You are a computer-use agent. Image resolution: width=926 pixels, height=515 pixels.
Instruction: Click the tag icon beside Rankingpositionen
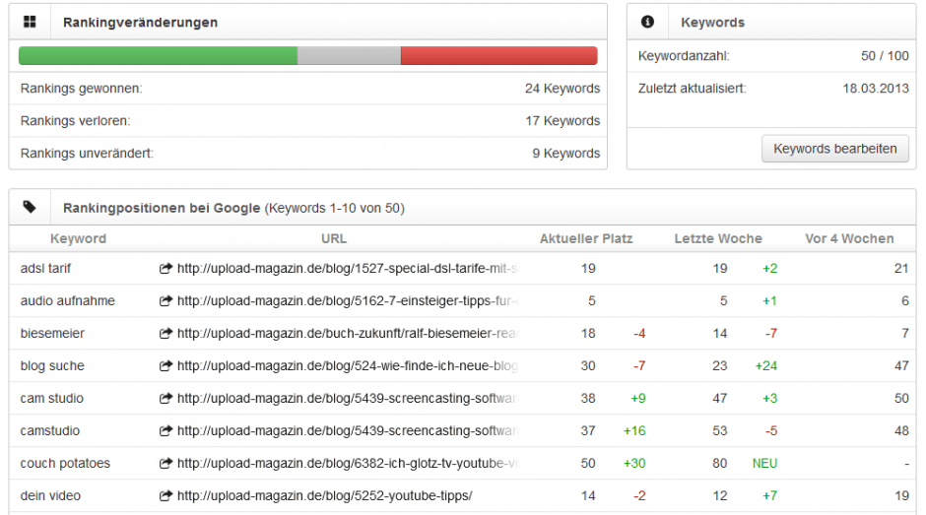point(31,208)
